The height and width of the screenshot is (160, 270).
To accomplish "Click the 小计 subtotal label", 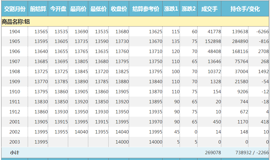I will (x=15, y=152).
